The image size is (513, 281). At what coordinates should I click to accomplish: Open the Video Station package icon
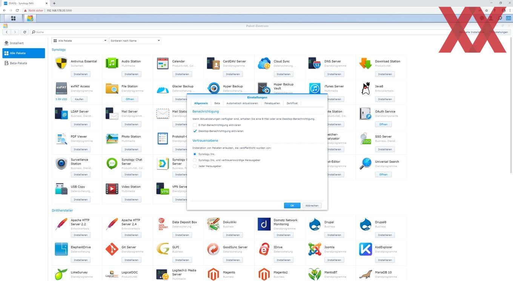coord(112,189)
